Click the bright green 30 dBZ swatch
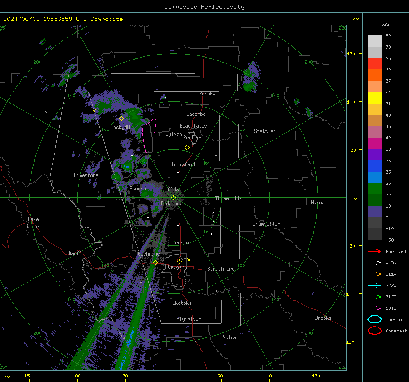The height and width of the screenshot is (382, 409). point(374,189)
